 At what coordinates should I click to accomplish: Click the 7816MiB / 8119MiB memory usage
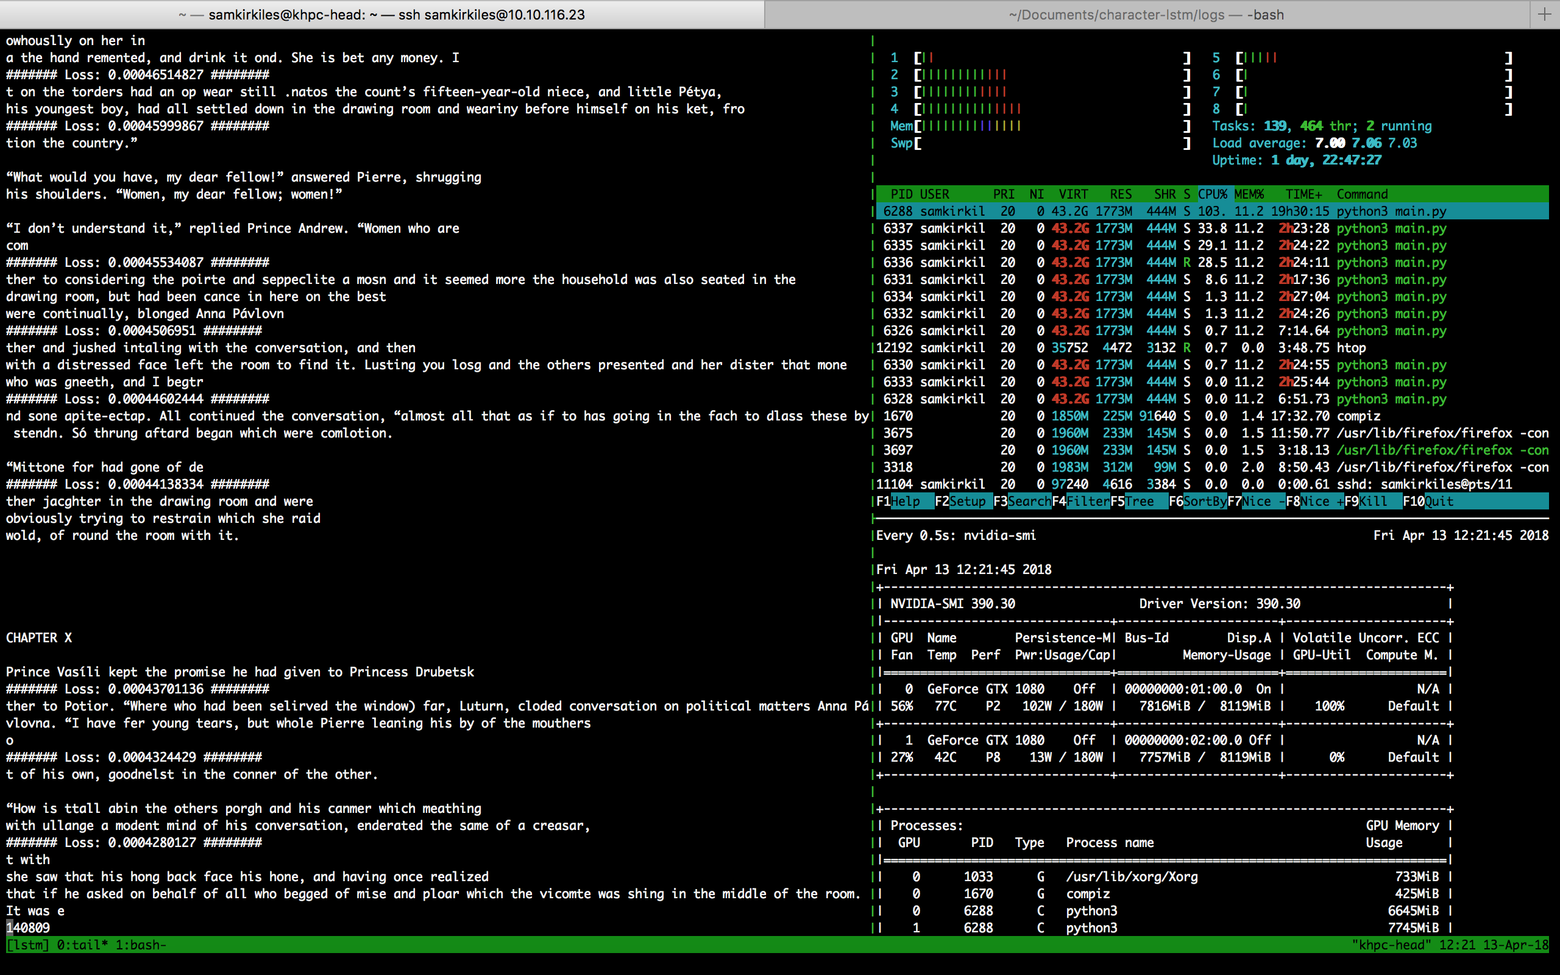(1205, 706)
